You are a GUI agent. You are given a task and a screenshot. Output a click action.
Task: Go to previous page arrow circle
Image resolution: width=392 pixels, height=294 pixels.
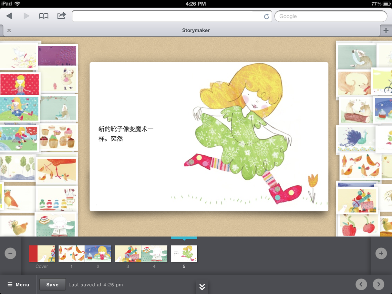tap(361, 284)
